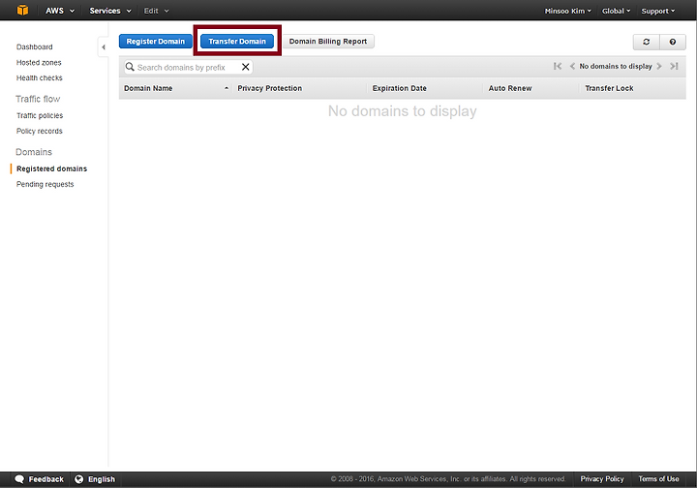
Task: Sort by Expiration Date column
Action: [399, 88]
